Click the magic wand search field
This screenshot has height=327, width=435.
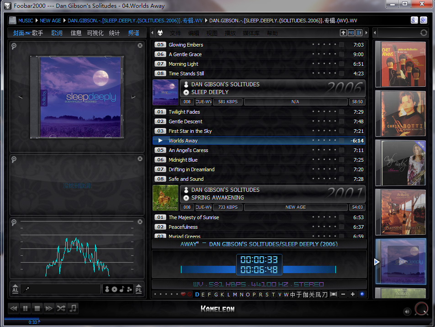[60, 289]
